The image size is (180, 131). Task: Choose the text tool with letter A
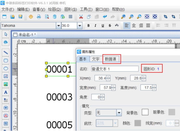pos(5,92)
